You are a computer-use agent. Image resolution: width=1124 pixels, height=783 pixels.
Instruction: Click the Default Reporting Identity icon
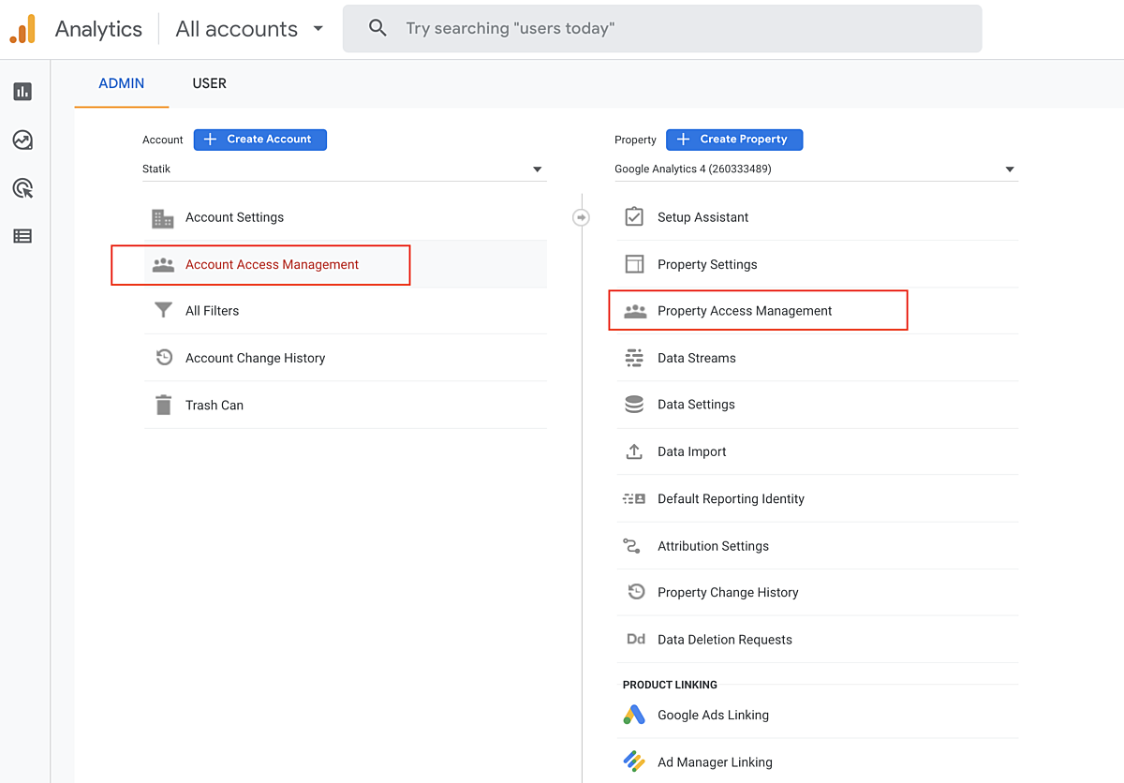tap(634, 499)
